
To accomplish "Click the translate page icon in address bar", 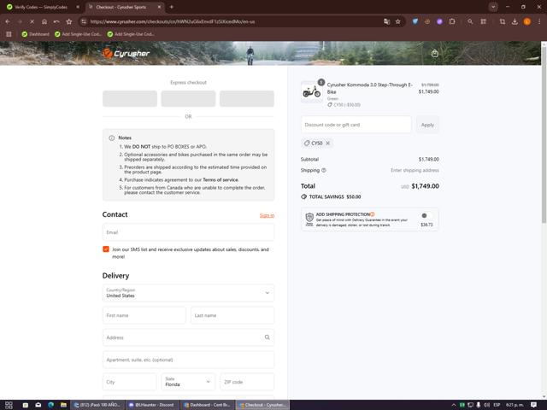I will tap(386, 21).
